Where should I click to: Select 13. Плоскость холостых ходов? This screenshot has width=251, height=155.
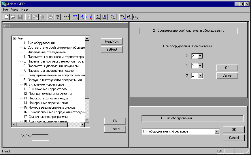coord(46,98)
